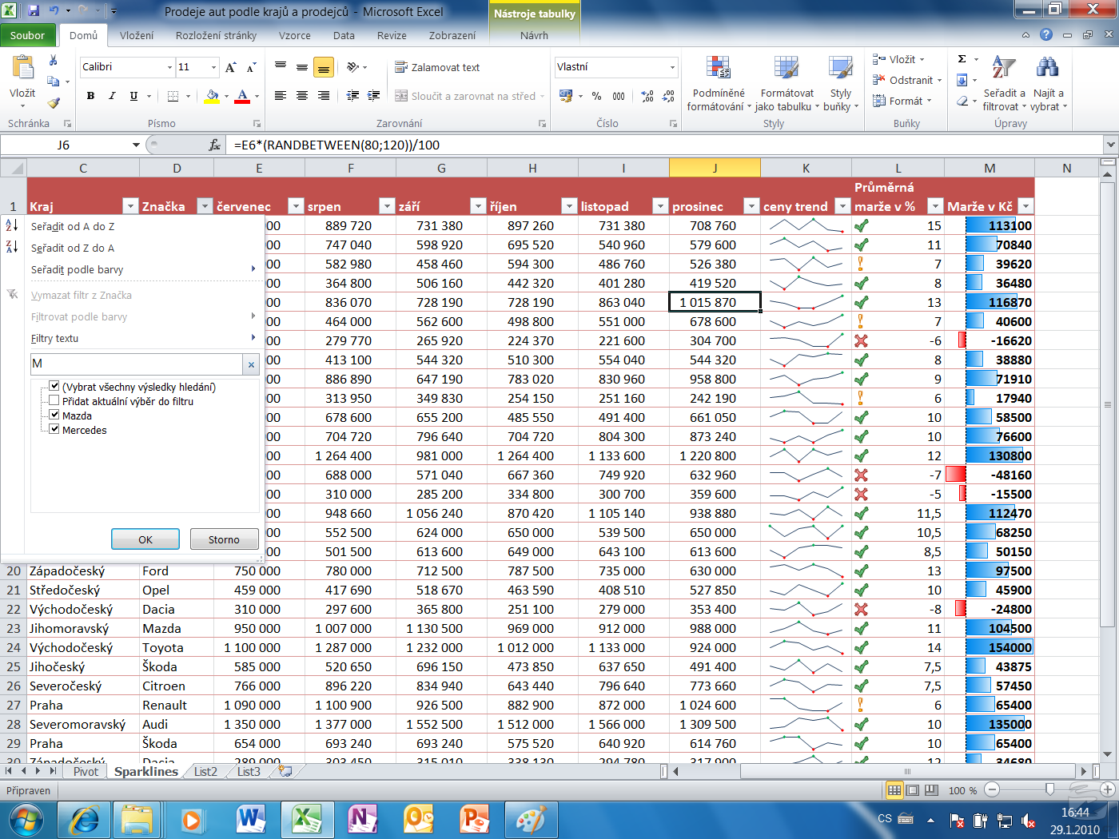The image size is (1119, 839).
Task: Apply the red font color
Action: click(243, 96)
